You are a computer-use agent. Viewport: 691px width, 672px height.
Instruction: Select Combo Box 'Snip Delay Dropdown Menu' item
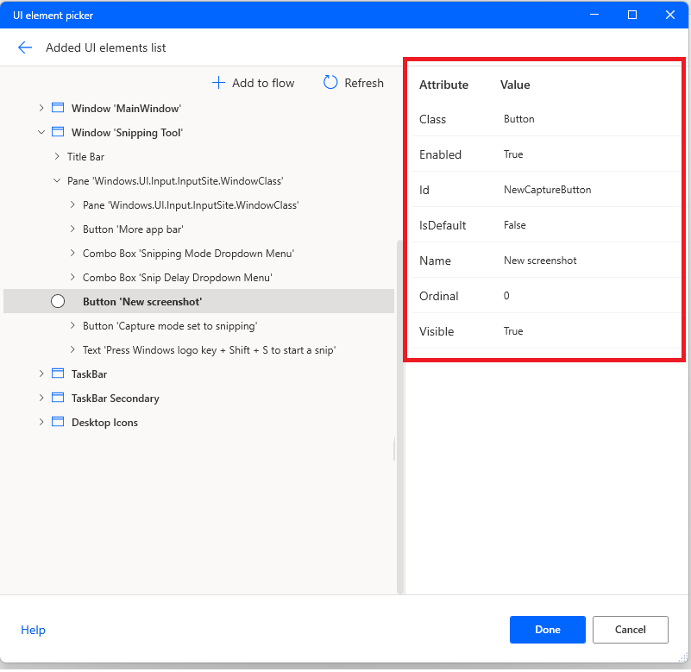[184, 277]
